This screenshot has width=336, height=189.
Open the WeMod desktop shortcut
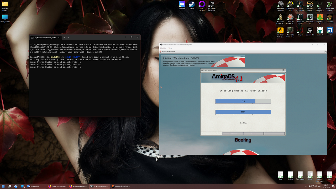pyautogui.click(x=182, y=5)
